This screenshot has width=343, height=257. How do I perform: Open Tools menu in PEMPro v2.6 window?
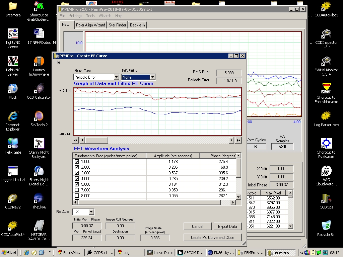click(90, 16)
